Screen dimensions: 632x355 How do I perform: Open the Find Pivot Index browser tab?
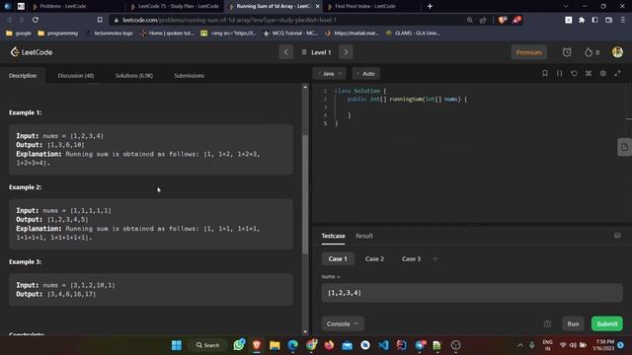pos(364,6)
